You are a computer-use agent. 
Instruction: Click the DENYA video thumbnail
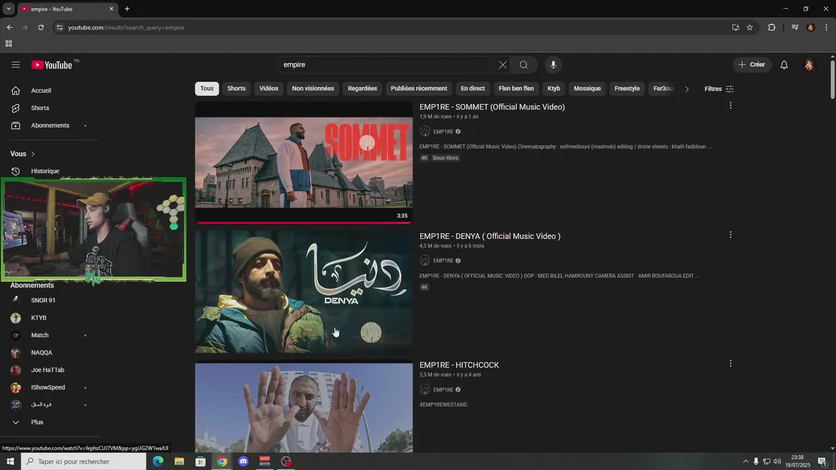tap(304, 292)
